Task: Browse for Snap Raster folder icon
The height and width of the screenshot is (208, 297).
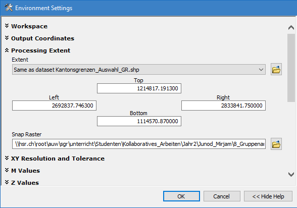Action: click(x=276, y=144)
